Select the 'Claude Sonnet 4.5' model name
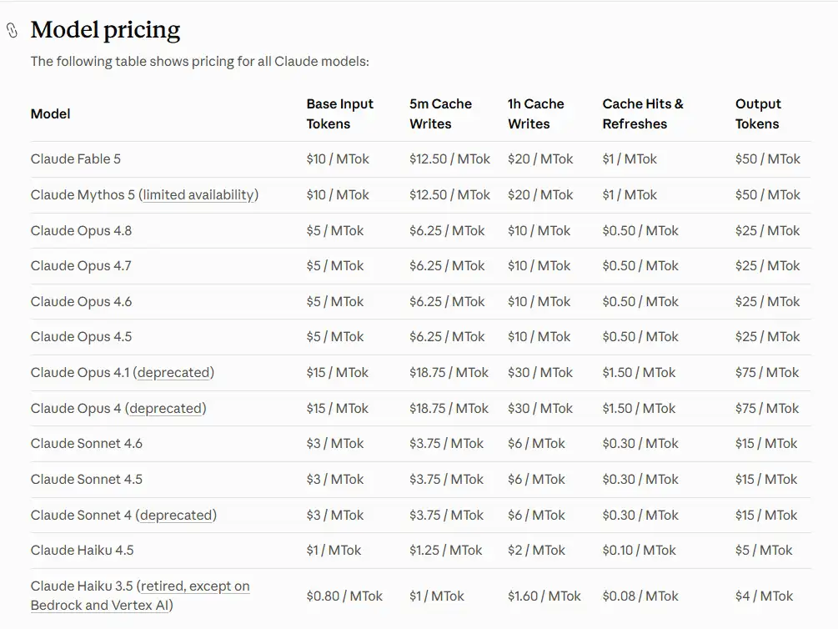 point(86,480)
